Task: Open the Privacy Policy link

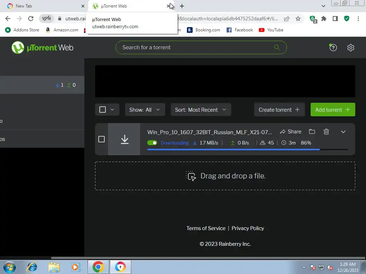Action: 248,228
